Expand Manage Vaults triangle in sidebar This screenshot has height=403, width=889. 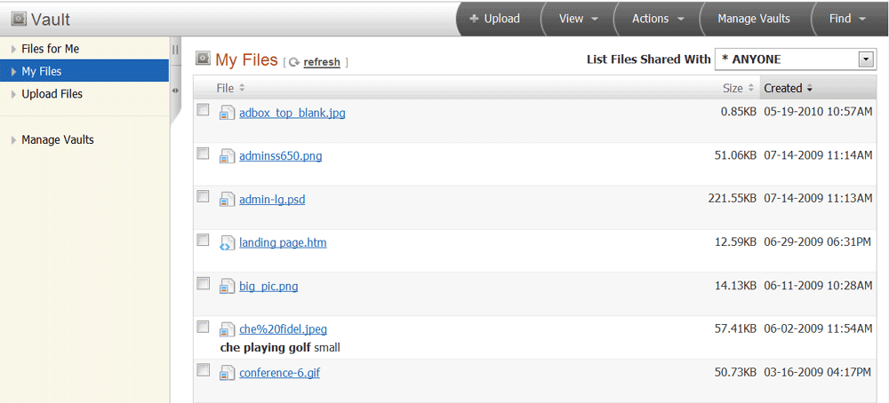[x=13, y=139]
